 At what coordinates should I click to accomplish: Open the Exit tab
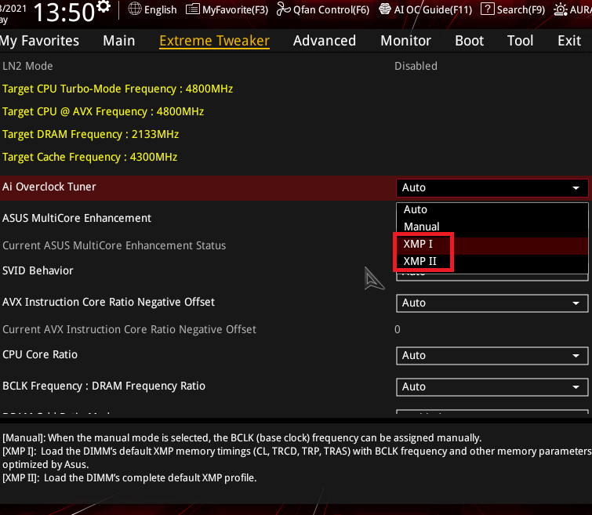[x=569, y=41]
